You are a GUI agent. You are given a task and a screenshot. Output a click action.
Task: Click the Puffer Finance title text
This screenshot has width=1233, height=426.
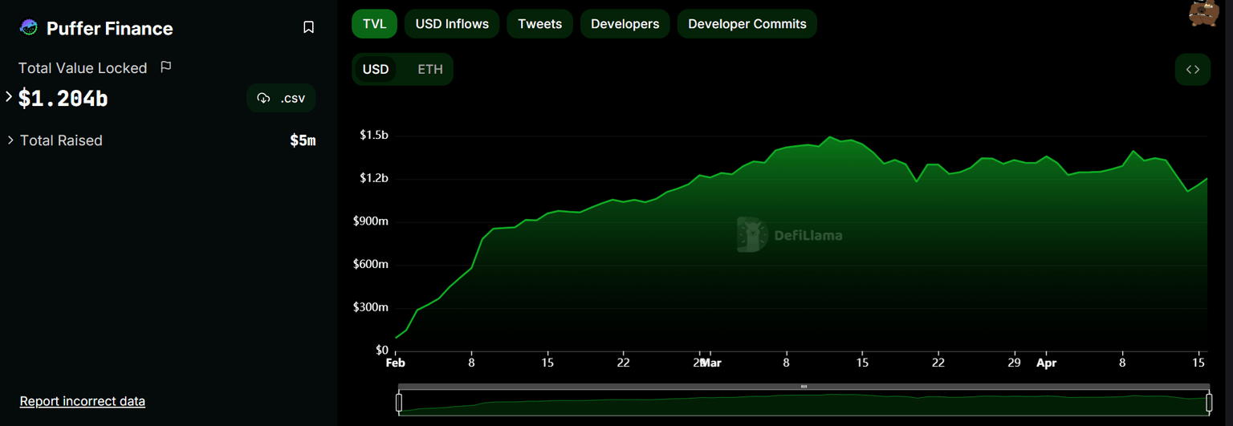pos(110,29)
